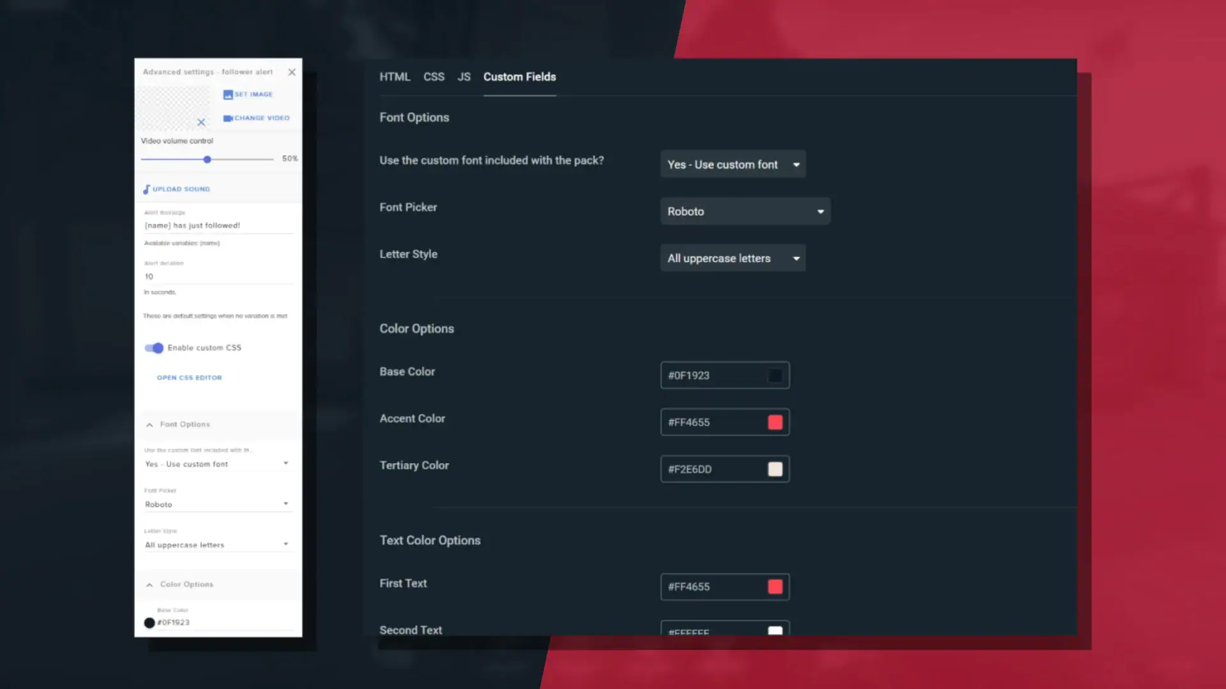The height and width of the screenshot is (689, 1226).
Task: Switch to the HTML tab
Action: click(x=395, y=77)
